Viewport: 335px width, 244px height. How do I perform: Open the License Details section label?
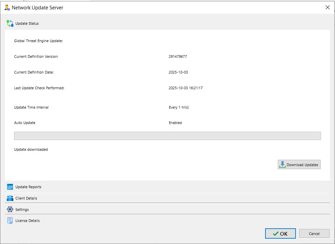tap(27, 221)
